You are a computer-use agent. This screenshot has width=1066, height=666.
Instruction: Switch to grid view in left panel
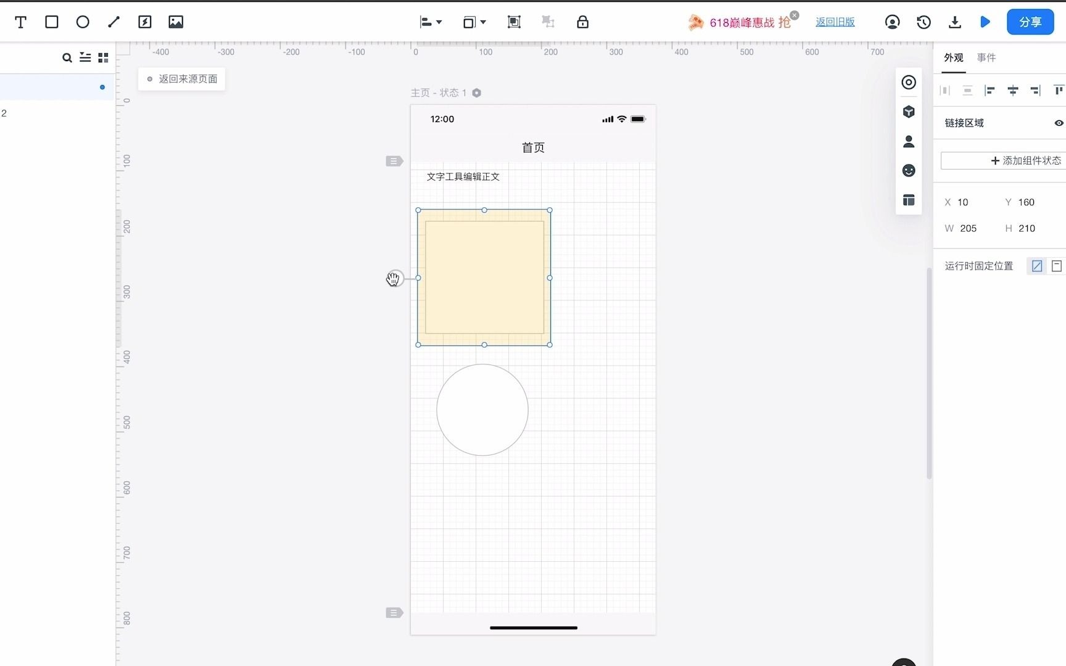click(x=103, y=58)
